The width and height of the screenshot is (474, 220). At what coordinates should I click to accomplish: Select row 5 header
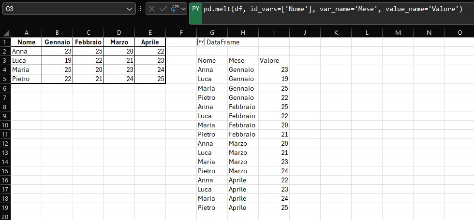click(x=5, y=79)
